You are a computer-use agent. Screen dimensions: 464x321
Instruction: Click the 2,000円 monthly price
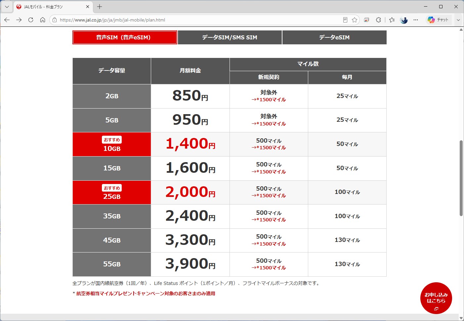tap(190, 192)
